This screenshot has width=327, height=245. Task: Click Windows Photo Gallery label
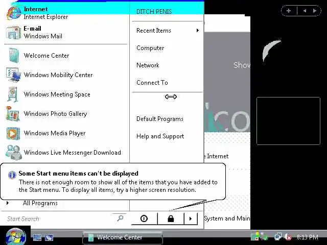point(56,114)
